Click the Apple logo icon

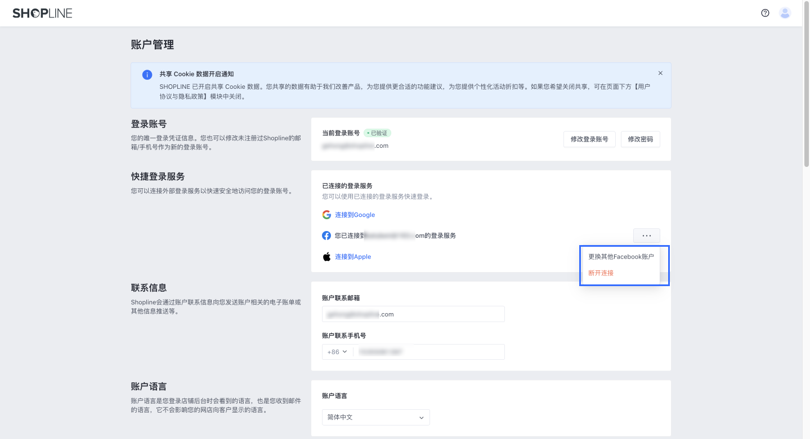click(326, 256)
